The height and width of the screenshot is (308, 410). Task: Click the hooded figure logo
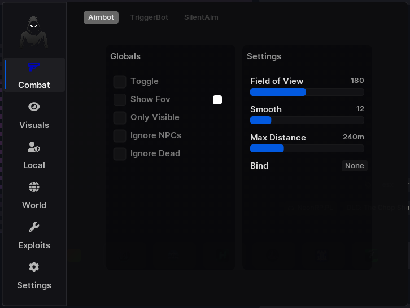click(34, 32)
